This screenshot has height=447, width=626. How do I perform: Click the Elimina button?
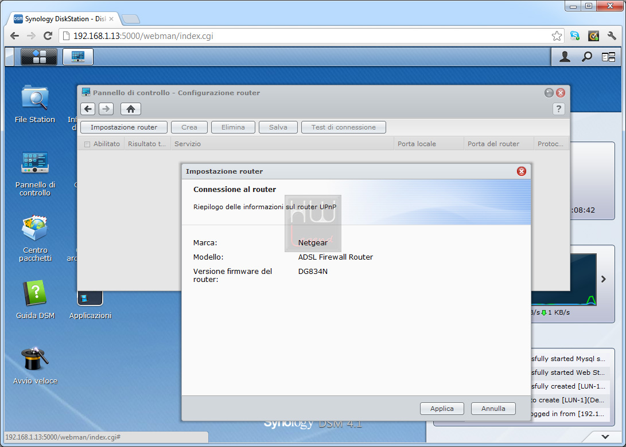click(x=233, y=127)
